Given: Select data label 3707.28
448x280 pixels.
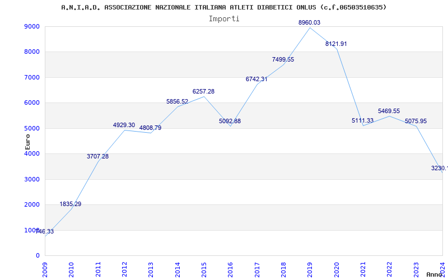Looking at the screenshot, I should point(97,157).
